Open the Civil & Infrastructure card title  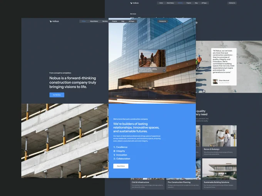point(140,182)
